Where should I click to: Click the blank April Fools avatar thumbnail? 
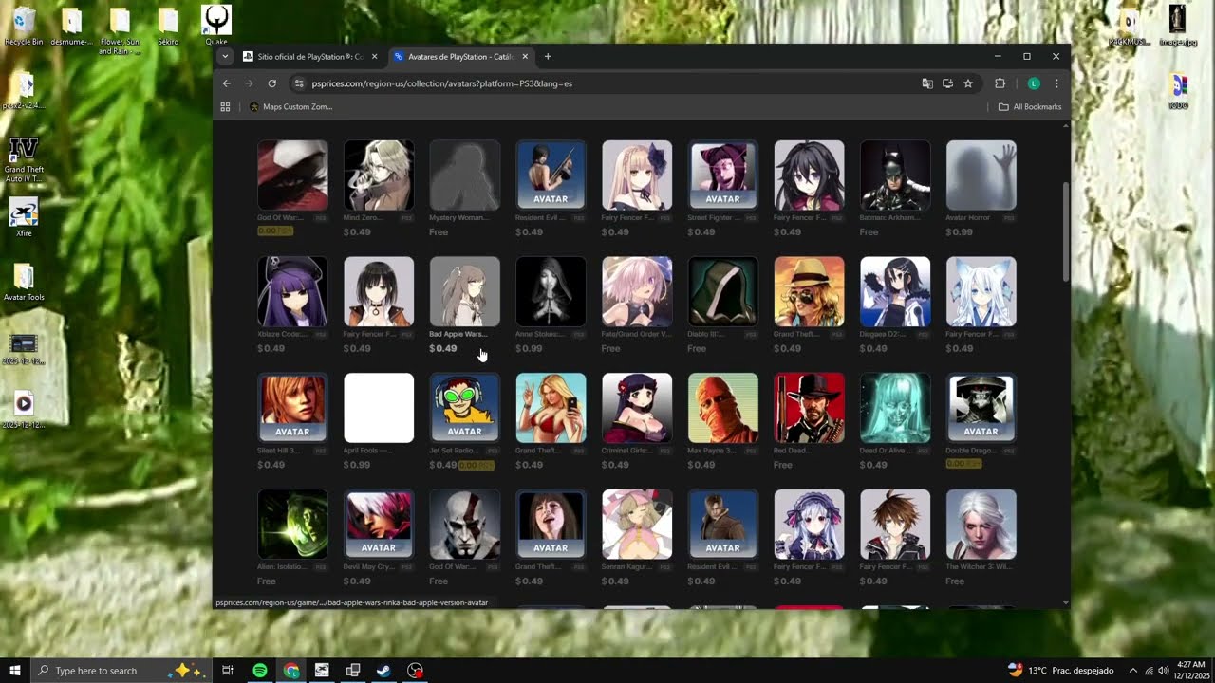coord(379,408)
